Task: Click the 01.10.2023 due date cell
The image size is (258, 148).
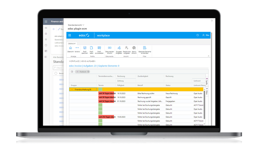Action: (x=121, y=101)
